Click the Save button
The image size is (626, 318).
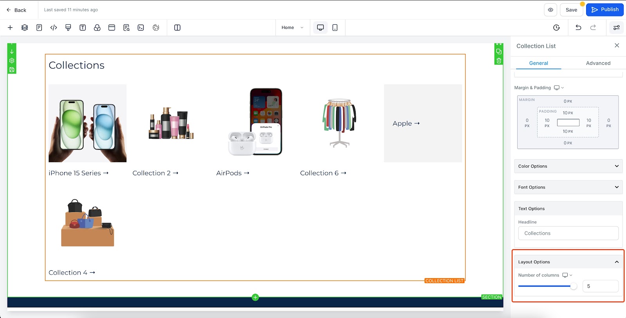(571, 10)
